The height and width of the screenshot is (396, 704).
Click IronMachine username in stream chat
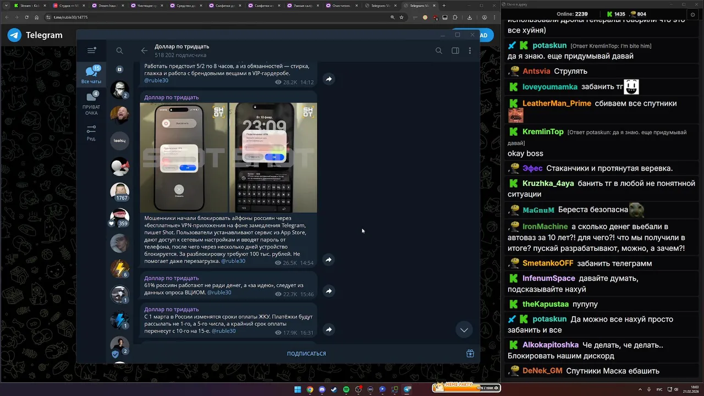click(x=545, y=227)
